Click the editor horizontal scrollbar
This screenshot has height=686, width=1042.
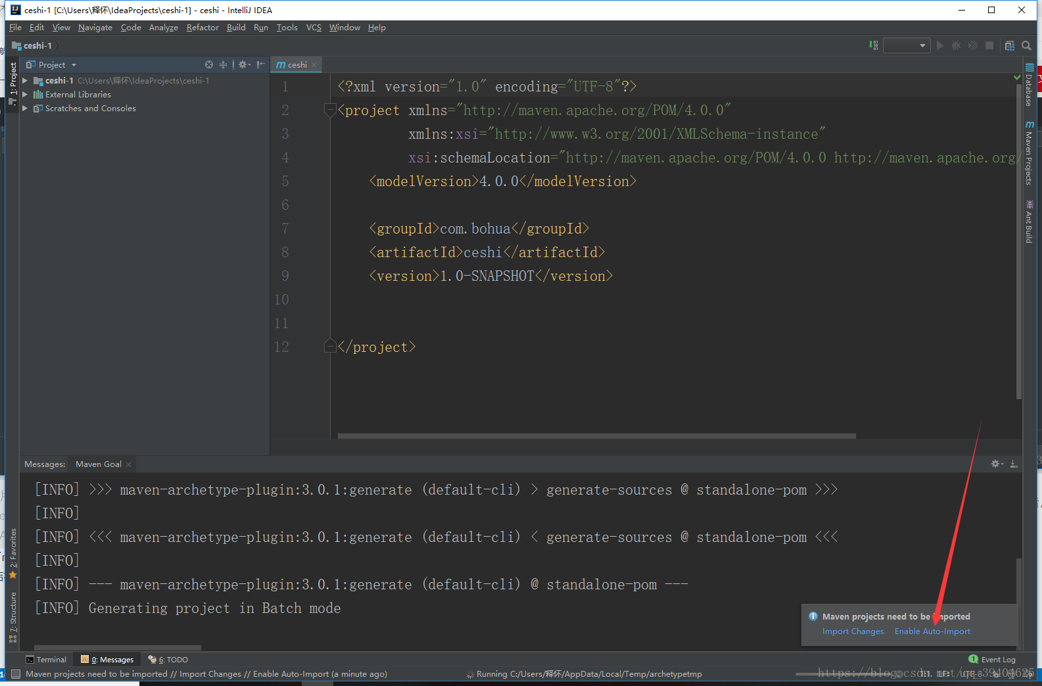pyautogui.click(x=597, y=435)
